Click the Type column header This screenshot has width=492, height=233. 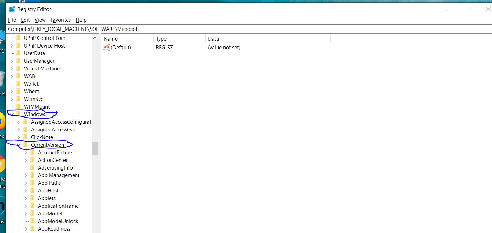click(179, 39)
